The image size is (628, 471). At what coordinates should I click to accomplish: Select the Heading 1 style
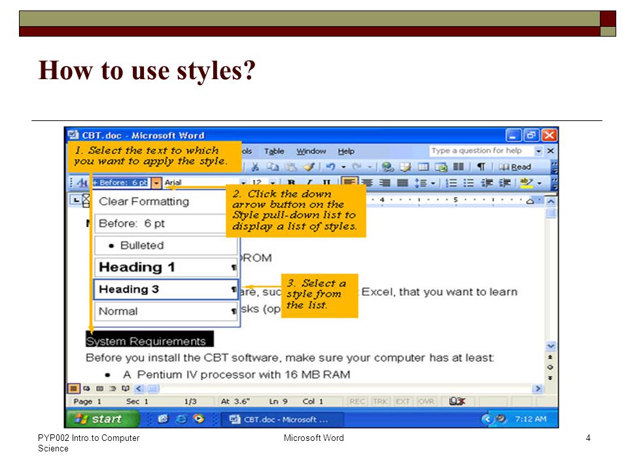(166, 267)
